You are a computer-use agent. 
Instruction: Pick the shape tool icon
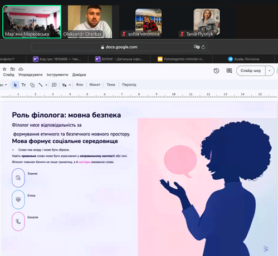pos(32,85)
